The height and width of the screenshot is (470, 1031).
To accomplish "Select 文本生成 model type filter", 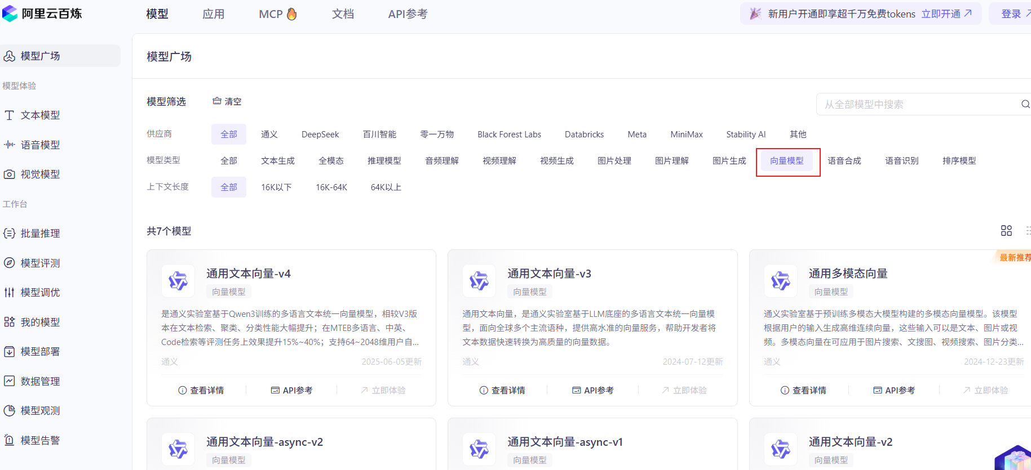I will (278, 161).
